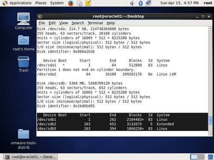Open the Terminal menu in menubar
Viewport: 214px width, 160px height.
pyautogui.click(x=95, y=23)
